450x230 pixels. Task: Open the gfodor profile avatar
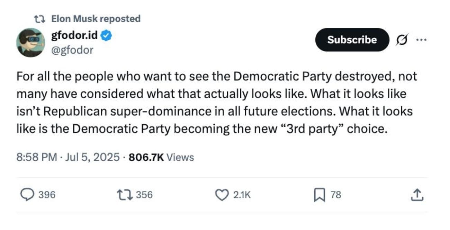click(30, 43)
